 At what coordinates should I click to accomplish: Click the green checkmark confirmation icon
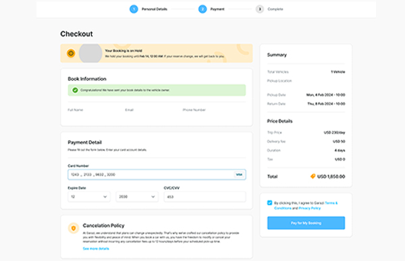[75, 90]
